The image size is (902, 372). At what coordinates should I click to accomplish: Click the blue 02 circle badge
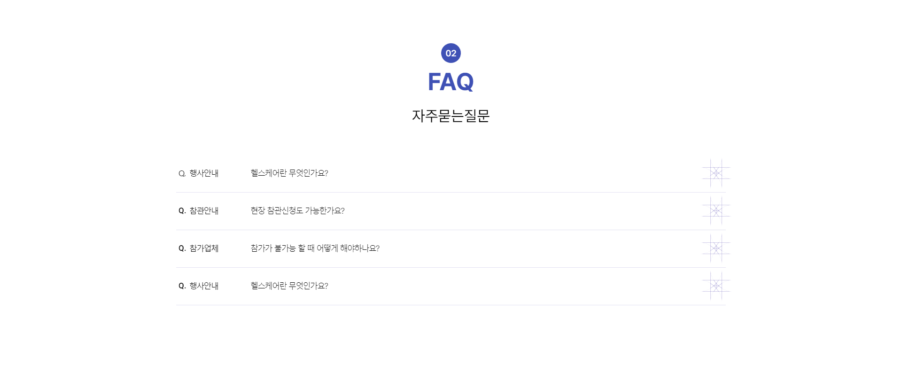coord(451,53)
